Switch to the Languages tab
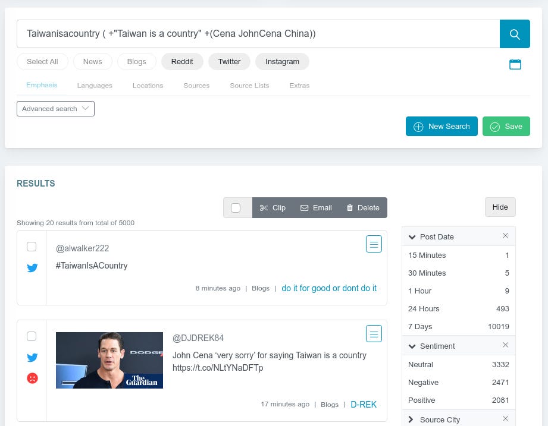The height and width of the screenshot is (426, 548). tap(95, 86)
